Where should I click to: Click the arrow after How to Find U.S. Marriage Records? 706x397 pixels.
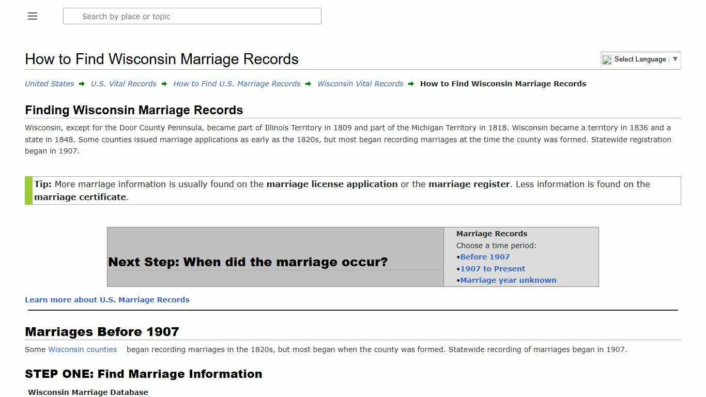(x=308, y=83)
